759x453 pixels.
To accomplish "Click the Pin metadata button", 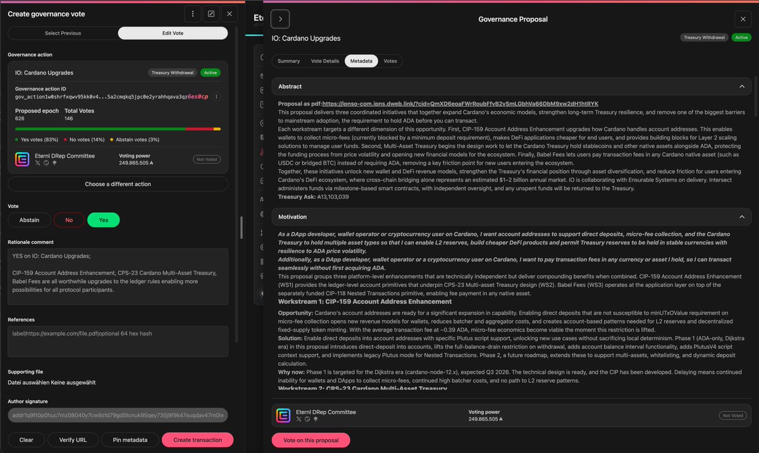I will point(130,440).
